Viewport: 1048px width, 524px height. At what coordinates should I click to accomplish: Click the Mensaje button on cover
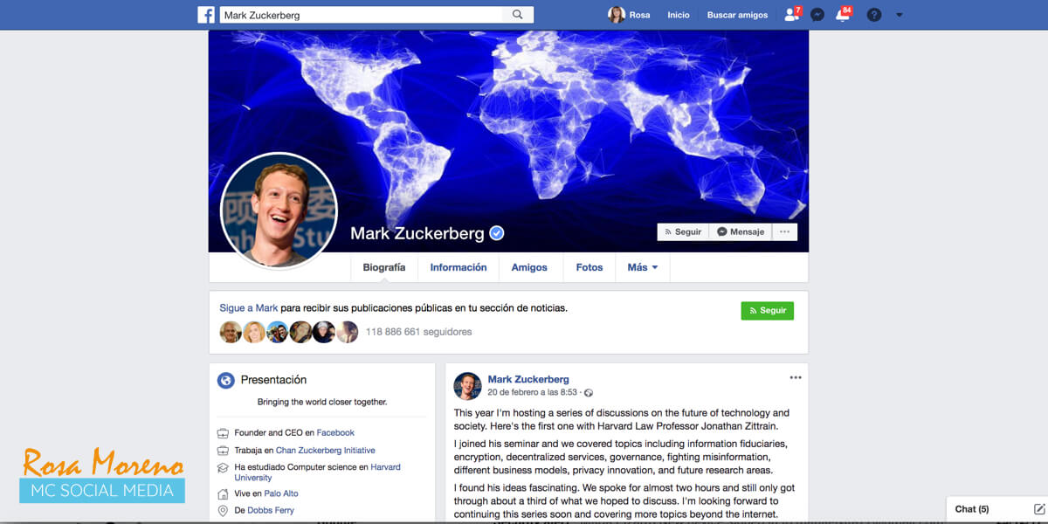point(741,231)
